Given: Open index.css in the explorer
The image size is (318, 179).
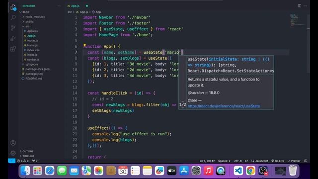Looking at the screenshot, I should click(33, 50).
